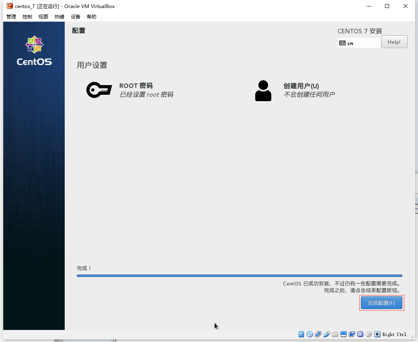418x342 pixels.
Task: Open the 管理 menu
Action: tap(11, 17)
